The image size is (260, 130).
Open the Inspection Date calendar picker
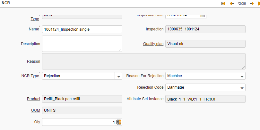[203, 16]
